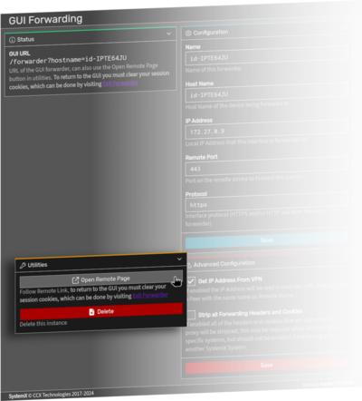362x401 pixels.
Task: Click the Remote Port field 443
Action: (x=266, y=166)
